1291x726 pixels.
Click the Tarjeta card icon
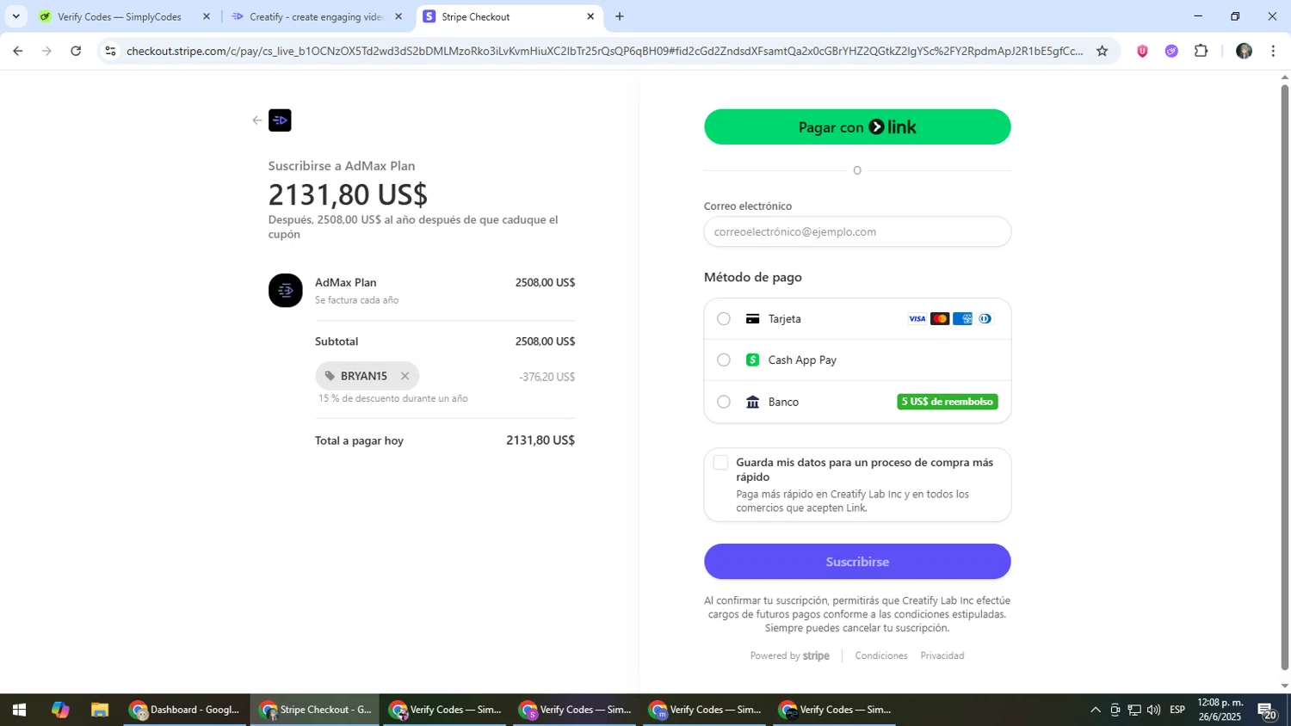tap(752, 319)
